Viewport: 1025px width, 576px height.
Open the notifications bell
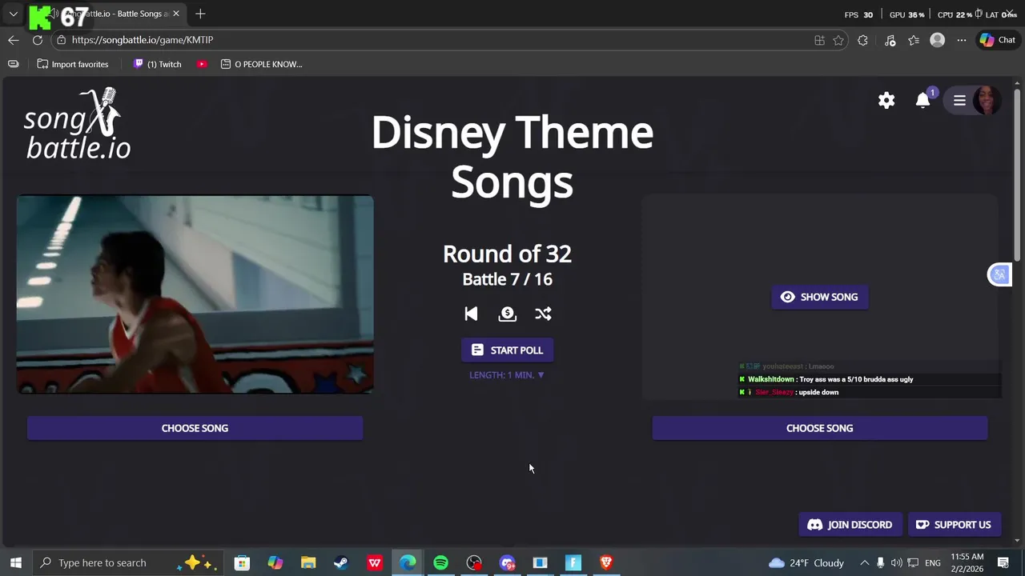click(923, 100)
